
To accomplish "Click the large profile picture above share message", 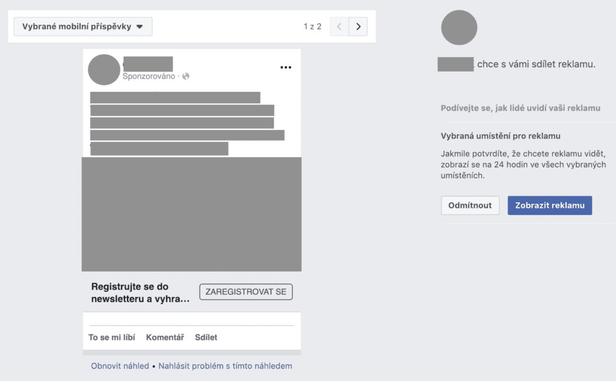I will [459, 28].
